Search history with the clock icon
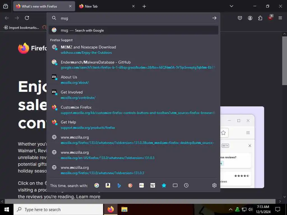The height and width of the screenshot is (215, 287). pos(186,185)
